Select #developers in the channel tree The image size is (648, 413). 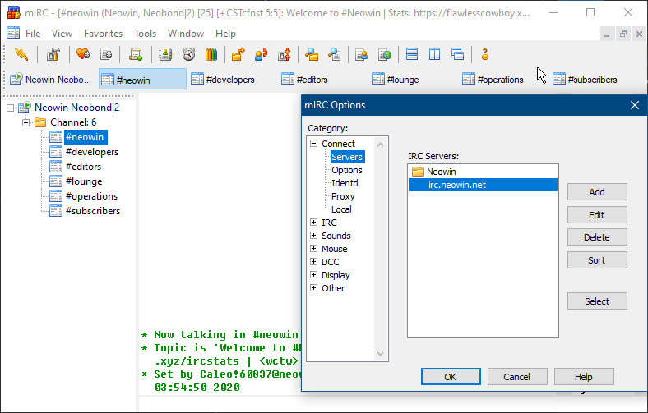pyautogui.click(x=91, y=152)
